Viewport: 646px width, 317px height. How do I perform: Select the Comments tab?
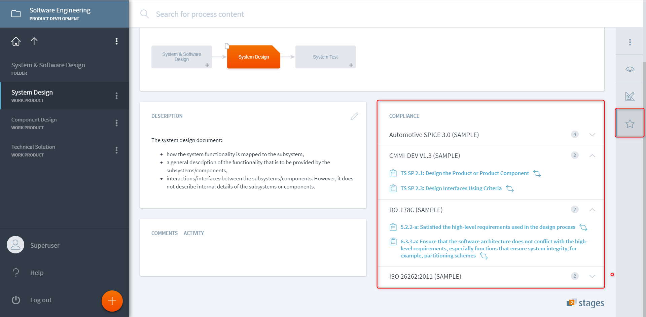tap(164, 233)
